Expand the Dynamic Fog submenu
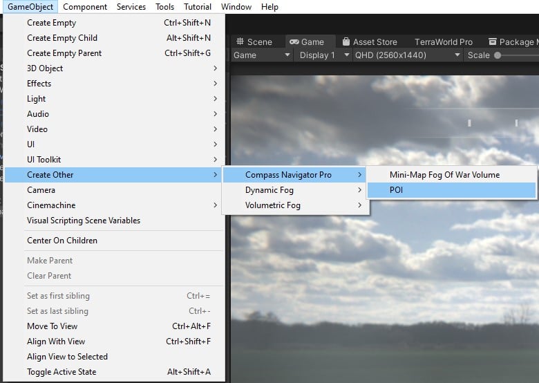539x383 pixels. 269,190
